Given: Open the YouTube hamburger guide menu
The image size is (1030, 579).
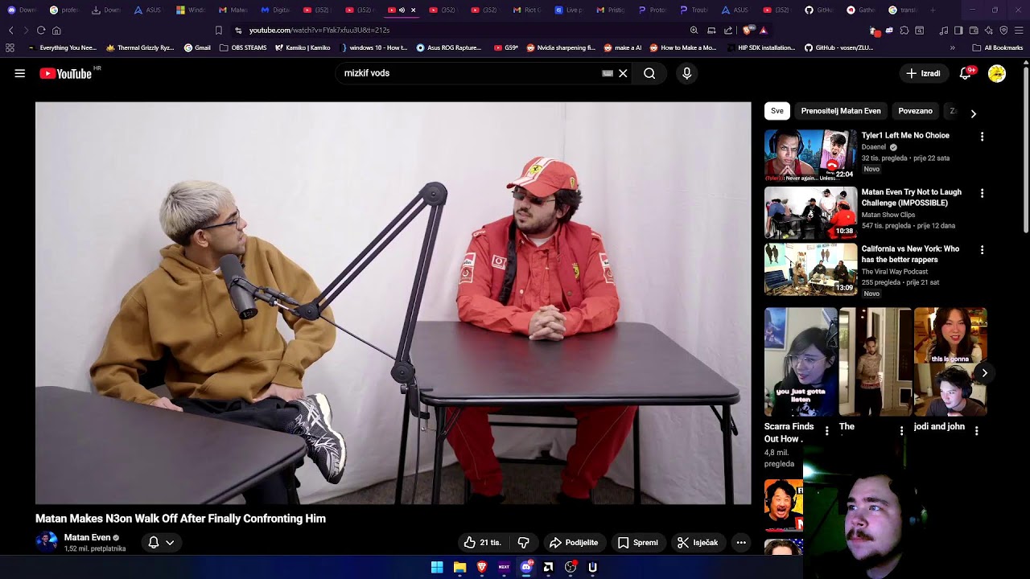Looking at the screenshot, I should [19, 73].
